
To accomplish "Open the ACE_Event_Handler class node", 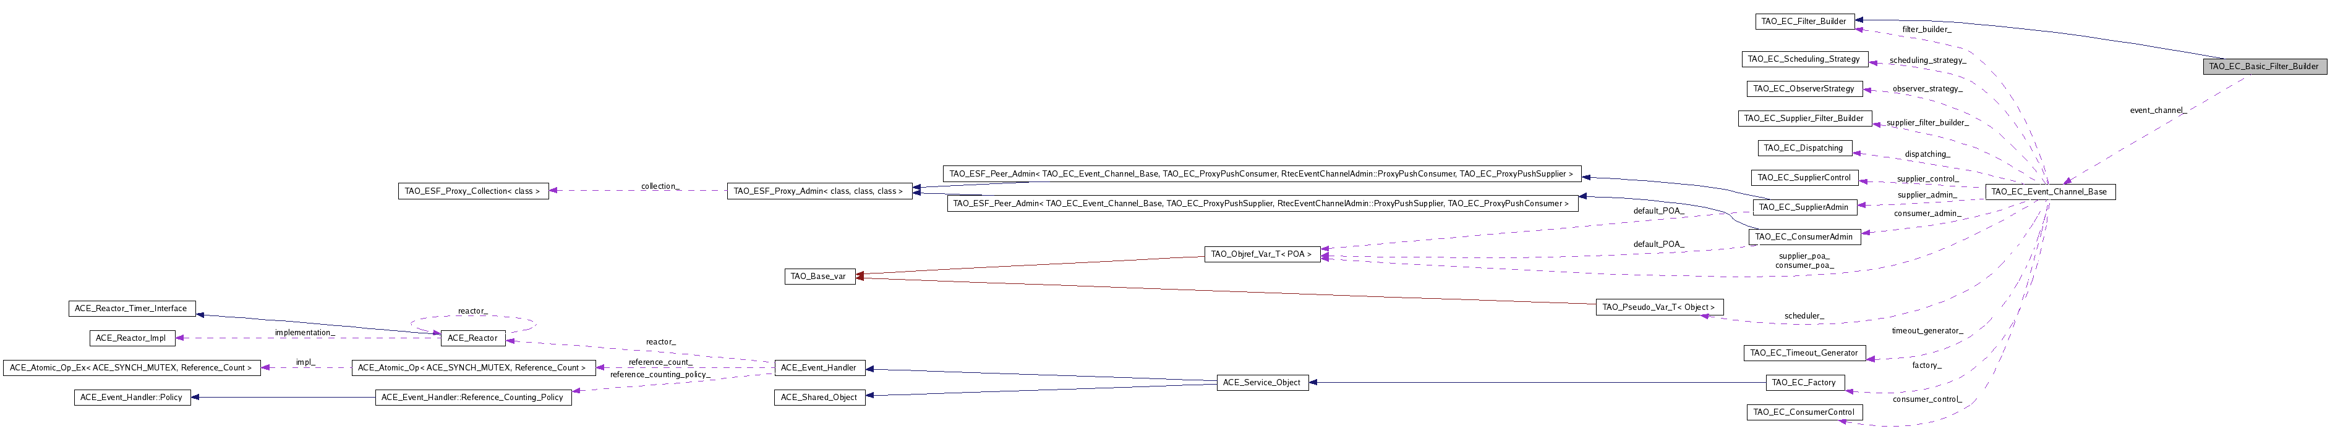I will pyautogui.click(x=819, y=367).
